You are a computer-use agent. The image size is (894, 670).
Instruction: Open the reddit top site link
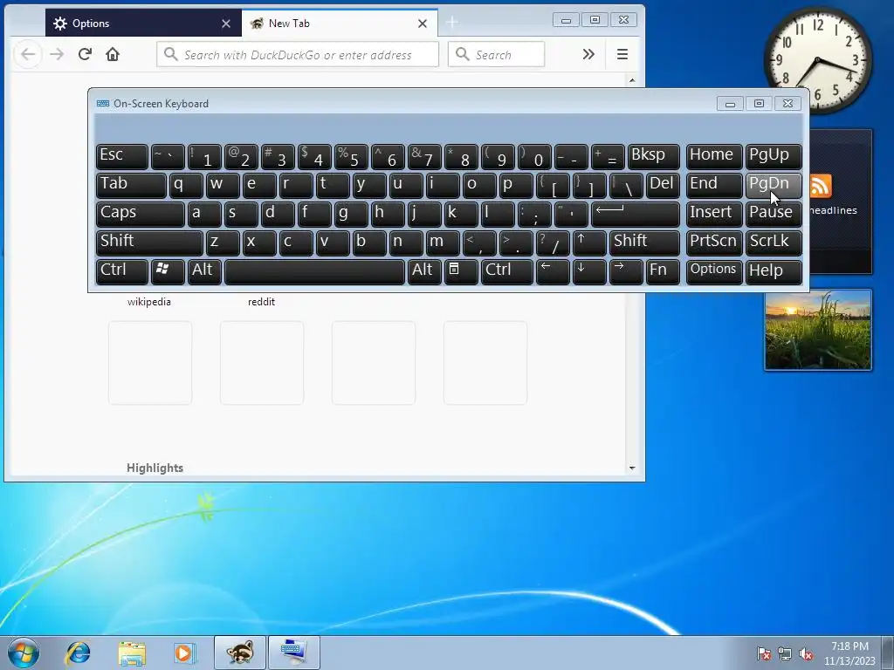tap(261, 302)
